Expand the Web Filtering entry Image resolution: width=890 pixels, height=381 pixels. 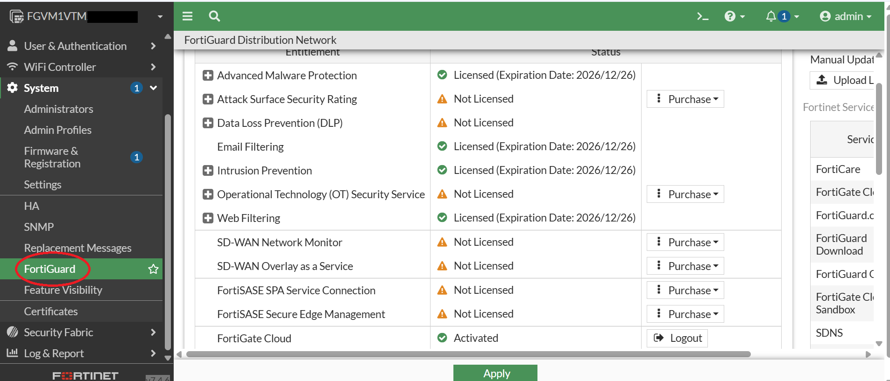(208, 218)
